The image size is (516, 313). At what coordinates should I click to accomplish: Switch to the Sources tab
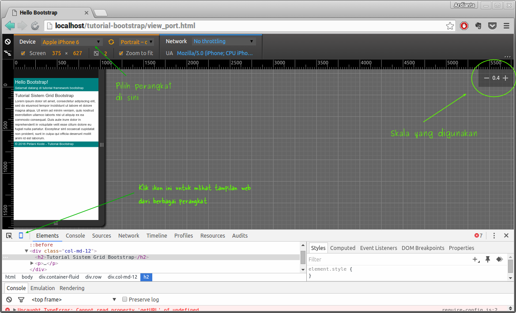102,235
